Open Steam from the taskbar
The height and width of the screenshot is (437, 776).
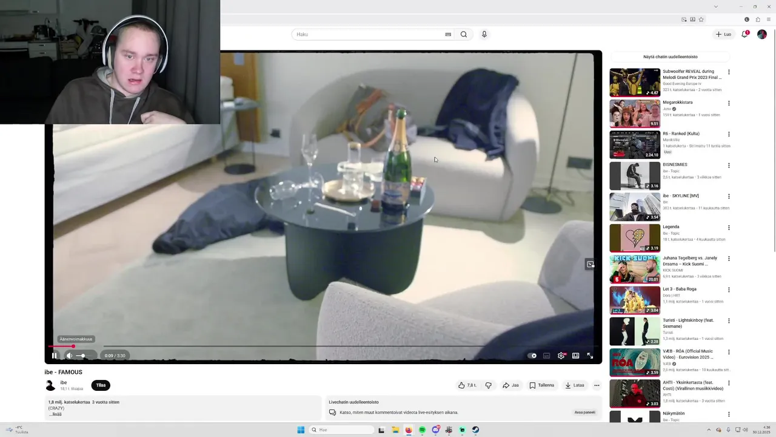click(x=475, y=430)
